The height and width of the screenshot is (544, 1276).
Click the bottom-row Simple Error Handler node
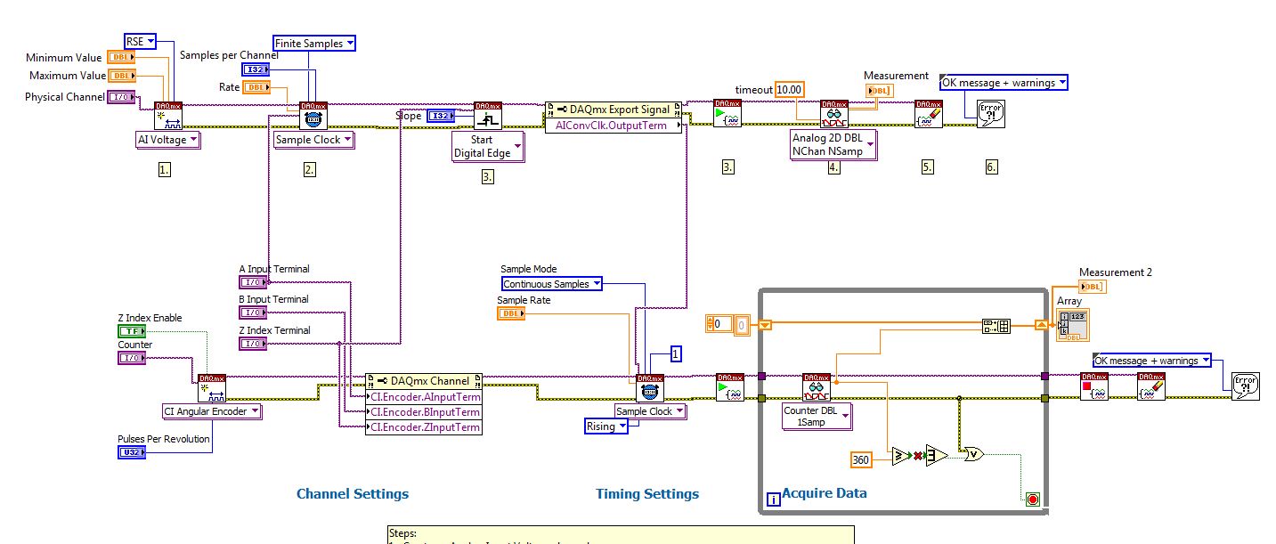(1245, 386)
